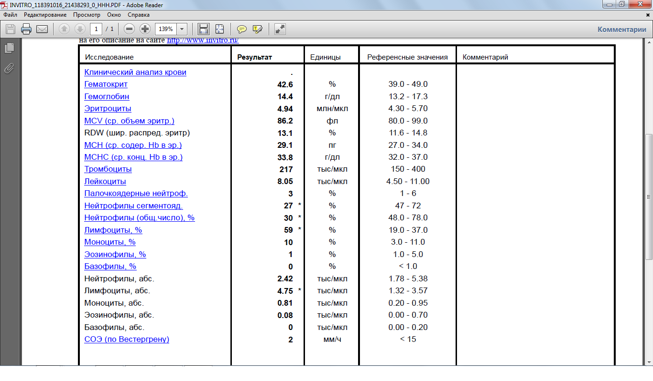The height and width of the screenshot is (381, 653).
Task: Click the Эозинофилы, абс. result 0.08
Action: pyautogui.click(x=285, y=315)
